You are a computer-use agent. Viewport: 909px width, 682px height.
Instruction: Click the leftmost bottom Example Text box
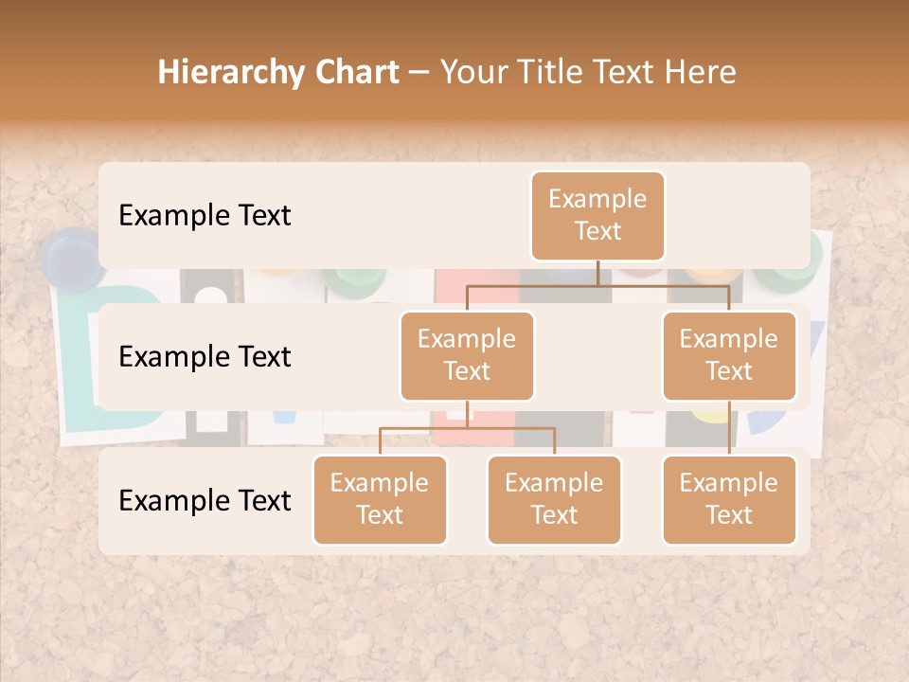pos(380,499)
